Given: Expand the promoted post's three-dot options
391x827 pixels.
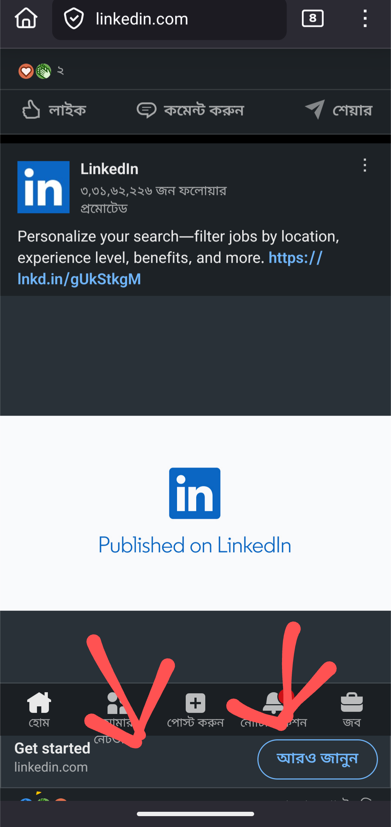Looking at the screenshot, I should click(x=365, y=165).
